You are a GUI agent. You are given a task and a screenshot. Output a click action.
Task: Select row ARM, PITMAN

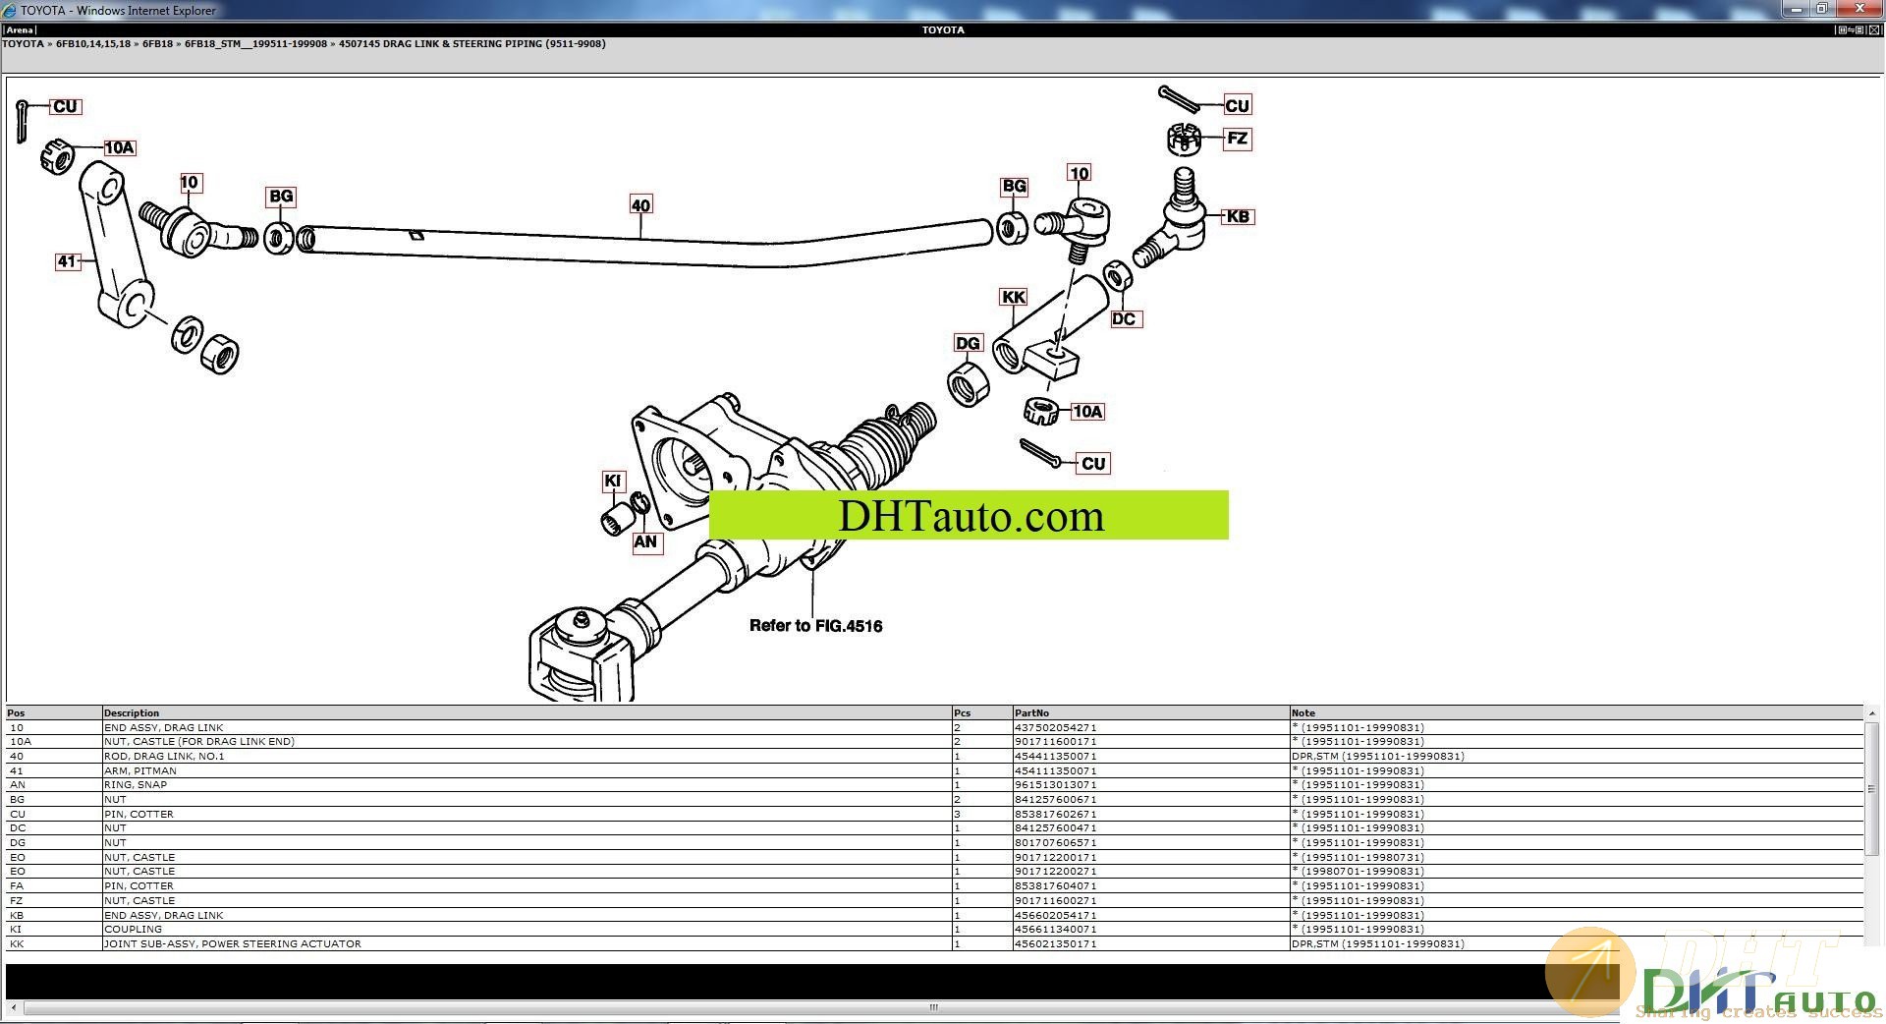pyautogui.click(x=934, y=771)
